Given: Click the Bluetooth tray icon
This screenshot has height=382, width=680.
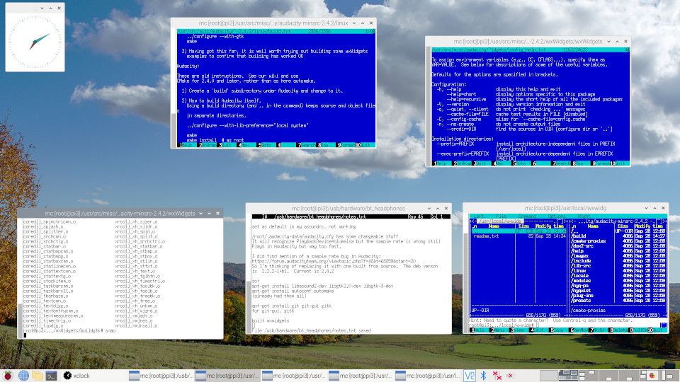Looking at the screenshot, I should [x=483, y=376].
